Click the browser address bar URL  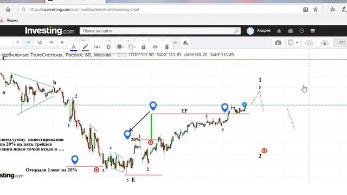click(x=85, y=10)
